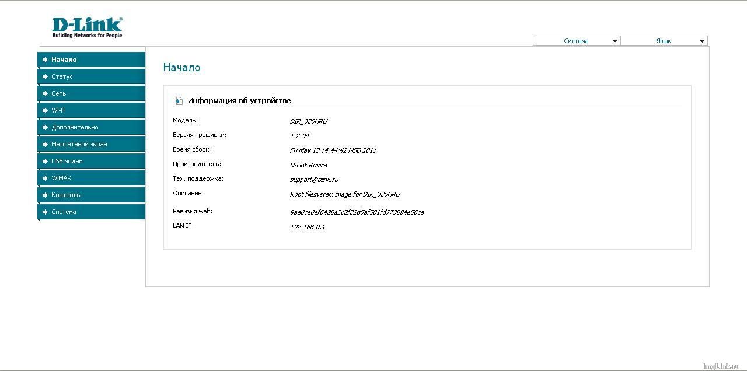The image size is (747, 371).
Task: Click the device information section icon
Action: click(179, 101)
